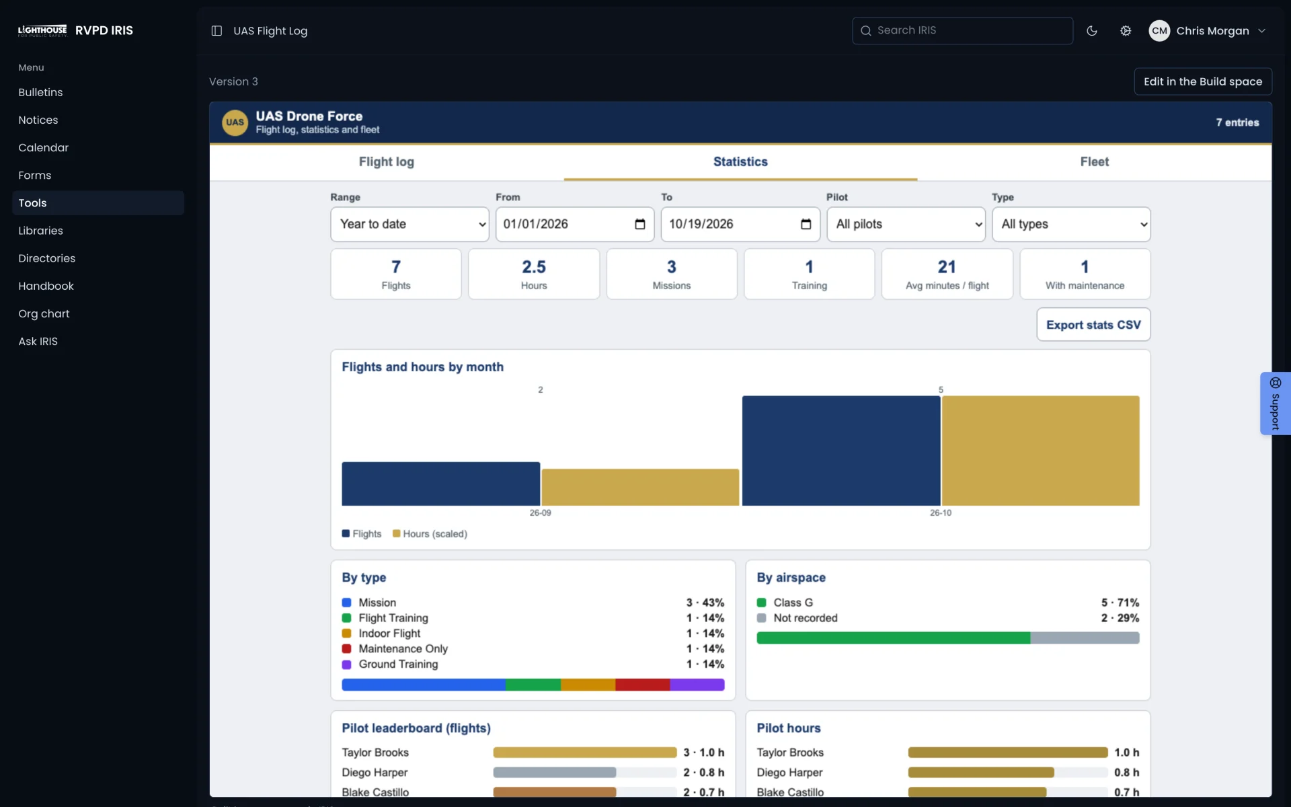
Task: Click Taylor Brooks leaderboard bar
Action: 585,753
